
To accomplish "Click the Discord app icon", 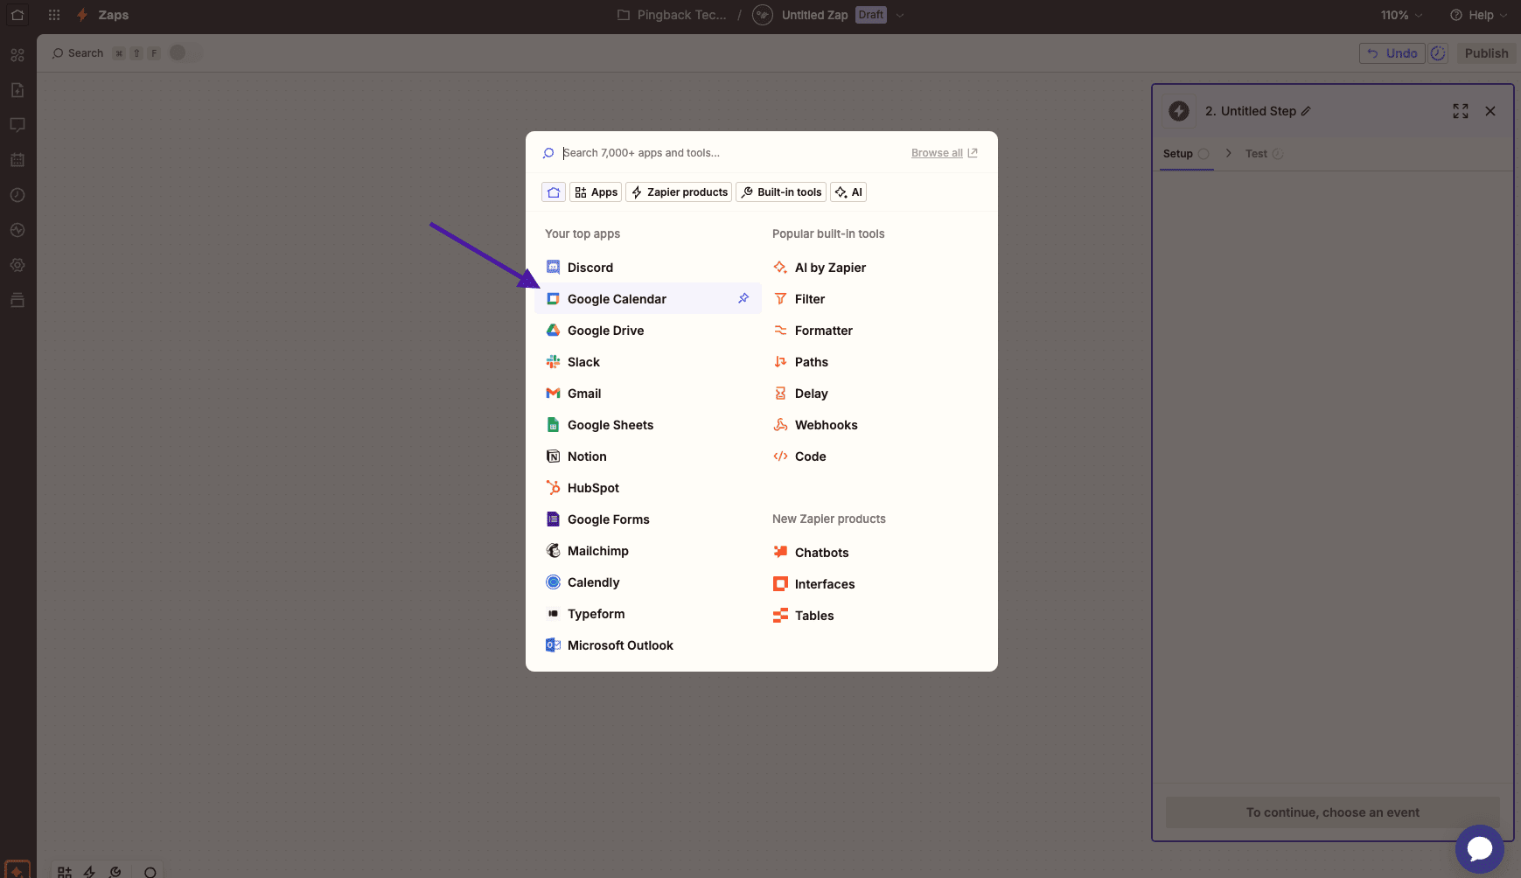I will 553,267.
